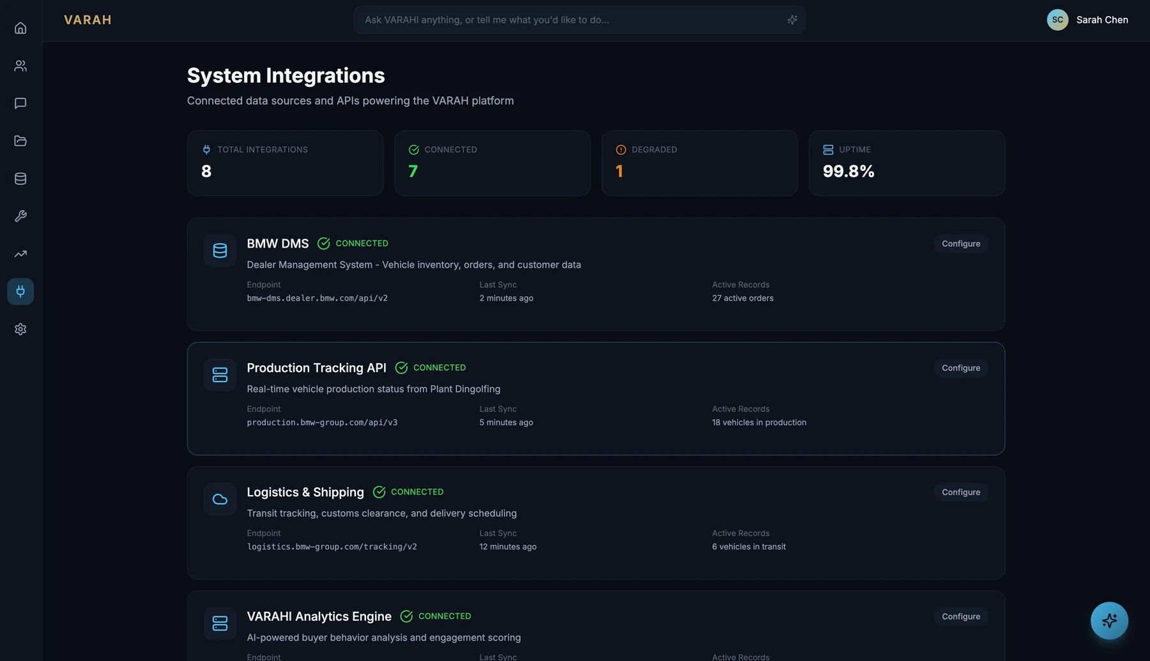This screenshot has height=661, width=1150.
Task: Open the chat message icon in sidebar
Action: 20,103
